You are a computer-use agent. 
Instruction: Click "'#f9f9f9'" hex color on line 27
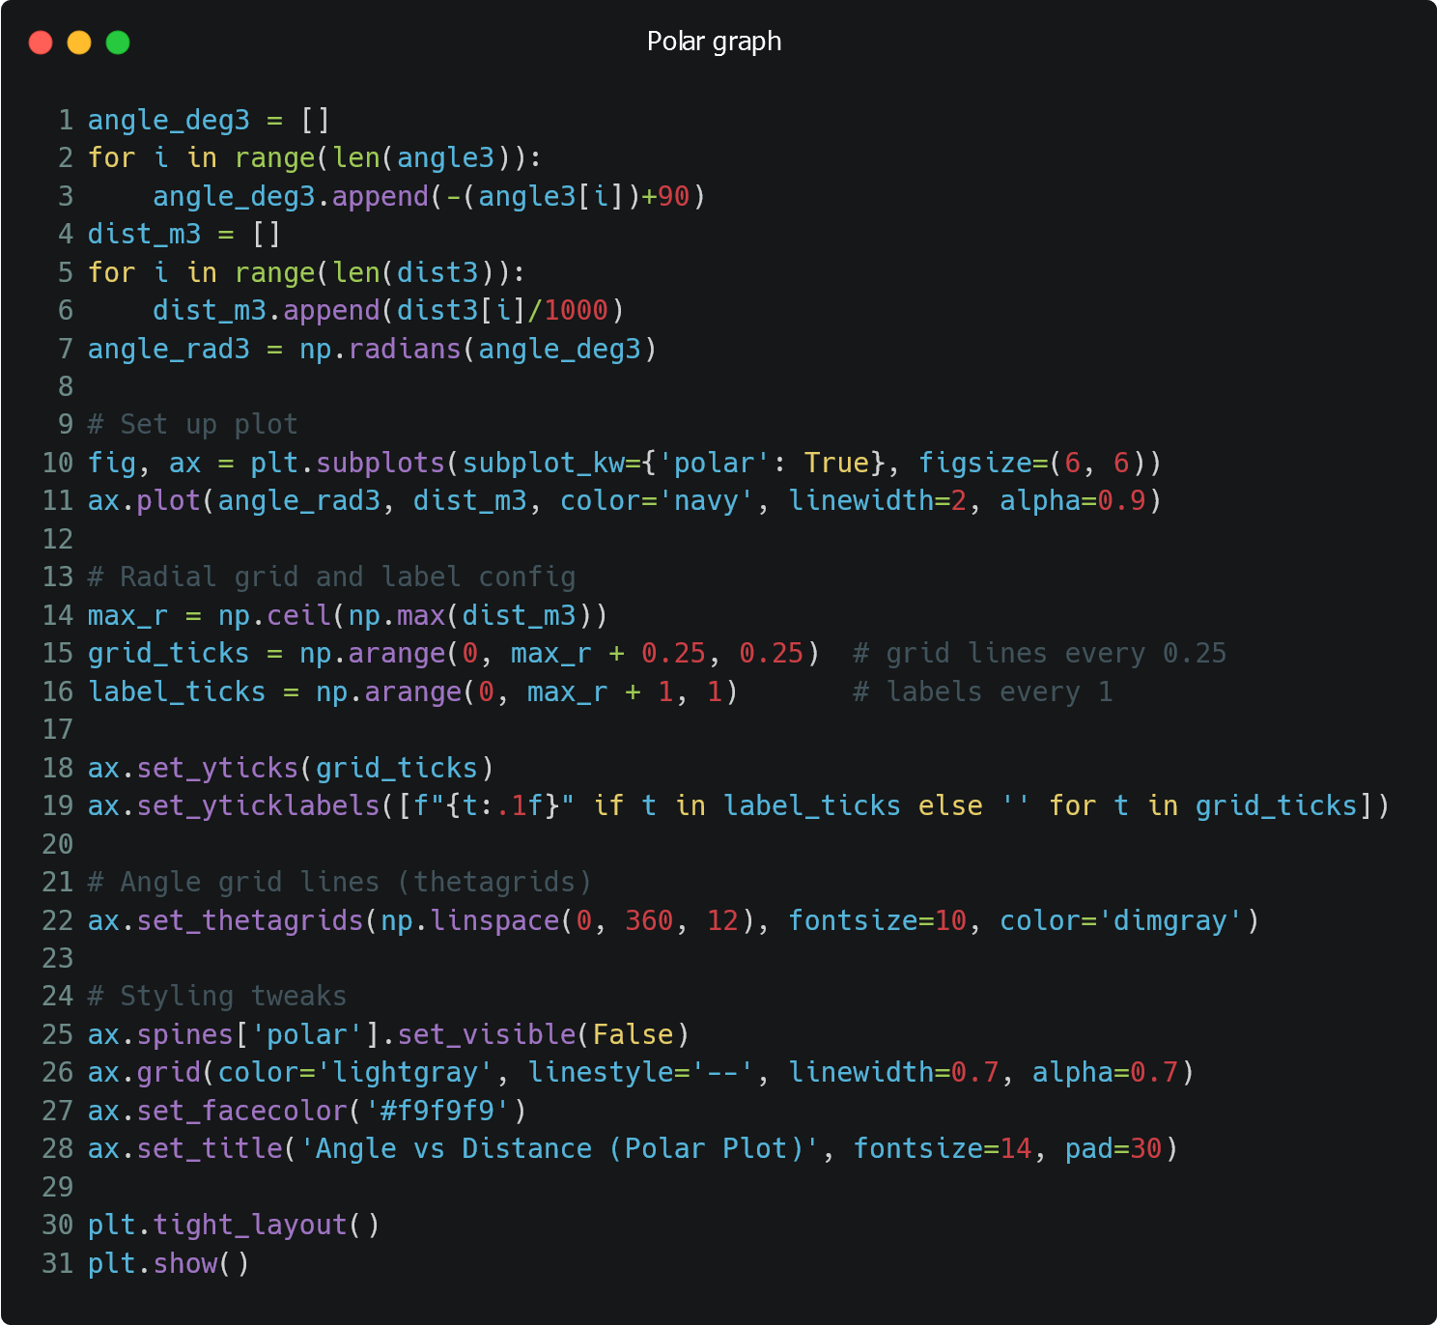(x=437, y=1112)
